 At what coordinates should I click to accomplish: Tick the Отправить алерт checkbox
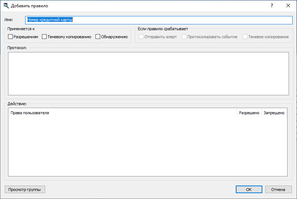coord(141,37)
